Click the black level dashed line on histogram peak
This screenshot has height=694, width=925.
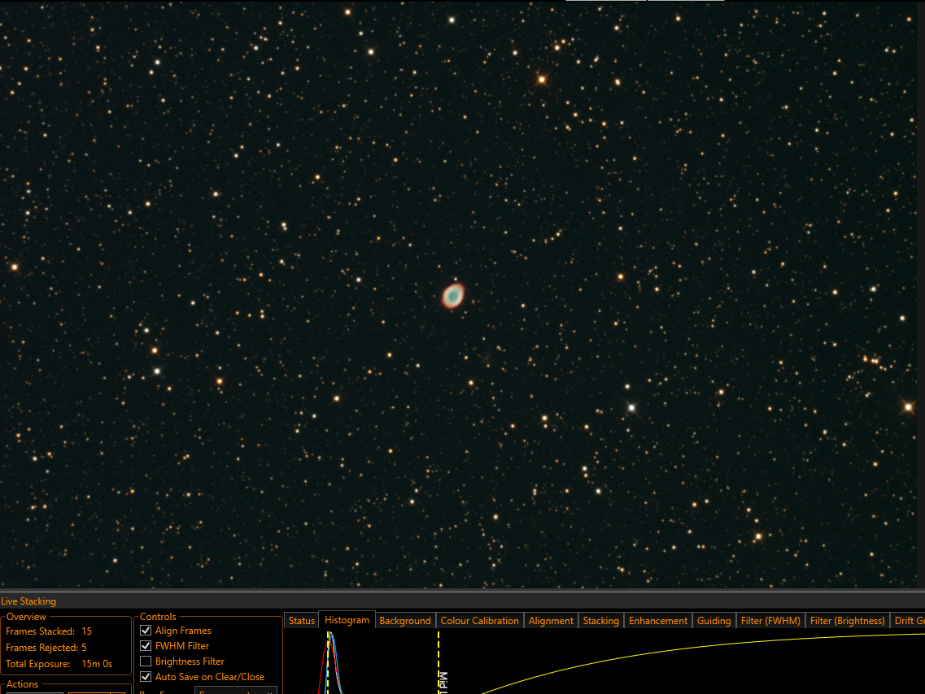coord(327,663)
